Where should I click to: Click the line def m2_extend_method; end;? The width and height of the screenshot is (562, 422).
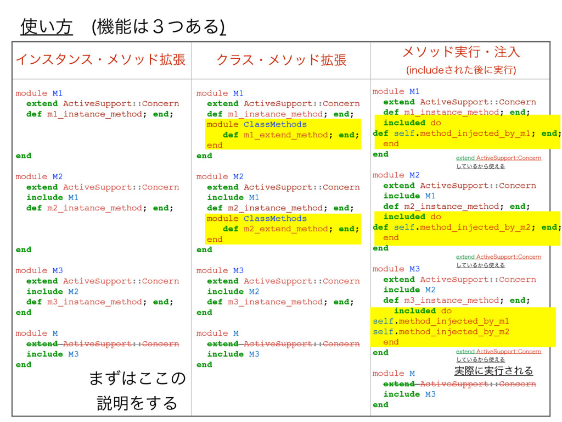pyautogui.click(x=291, y=229)
